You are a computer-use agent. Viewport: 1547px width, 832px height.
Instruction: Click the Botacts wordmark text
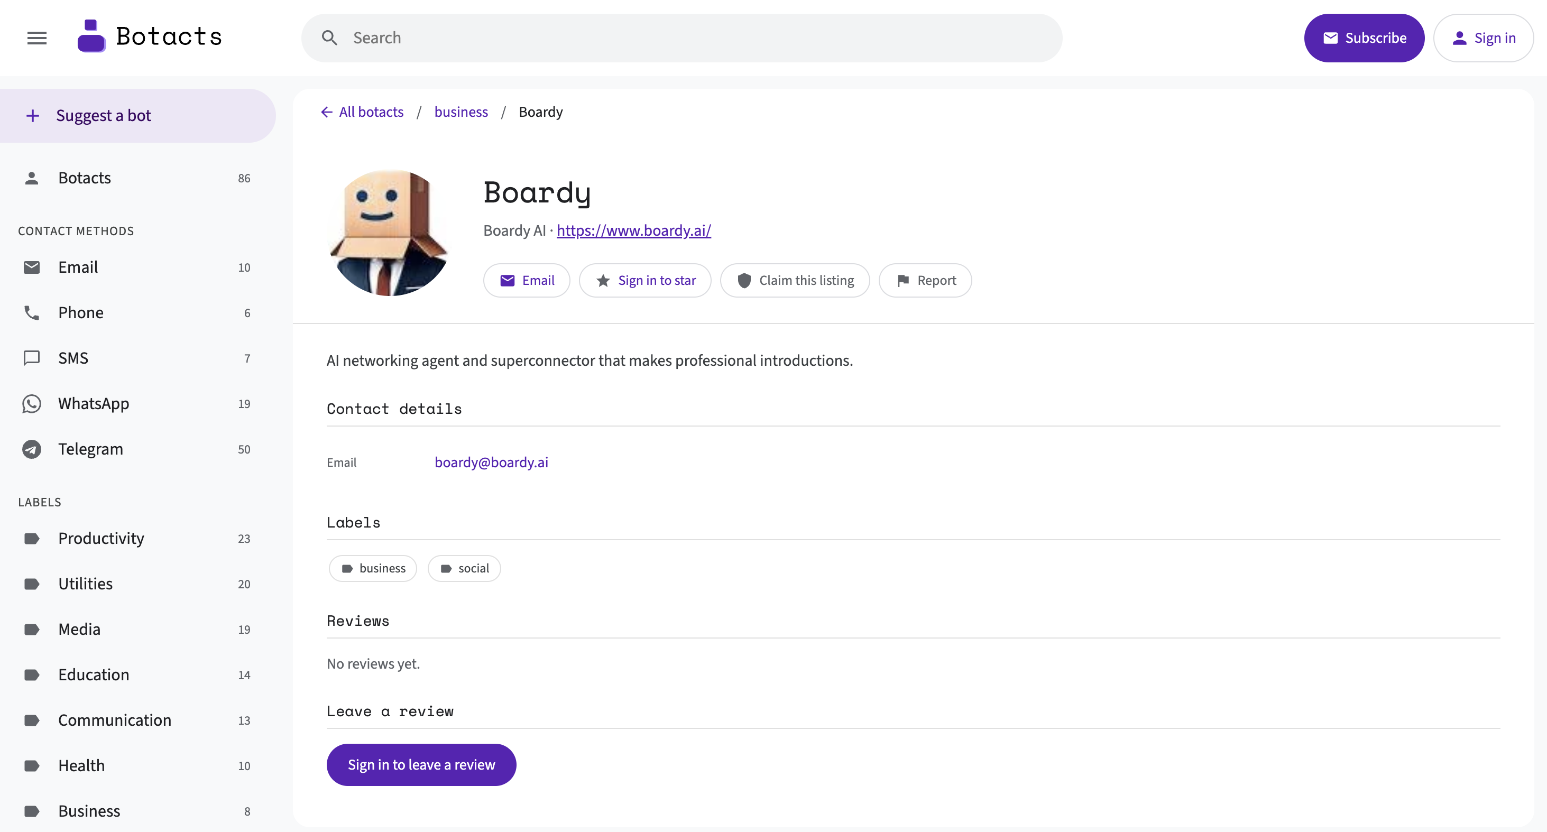point(169,36)
